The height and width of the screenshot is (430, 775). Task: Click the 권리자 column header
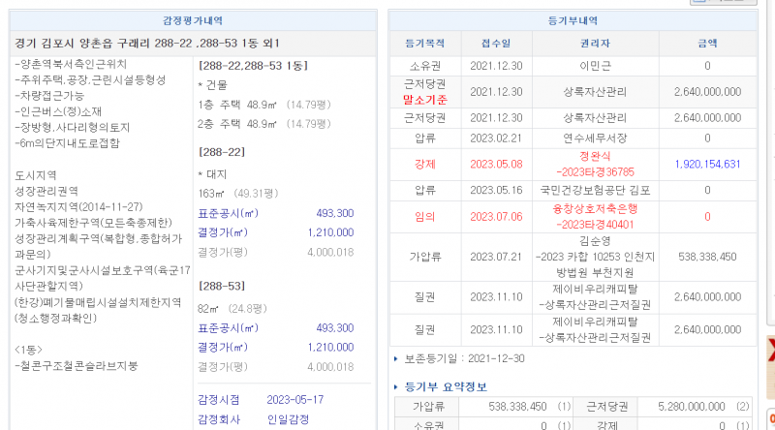point(594,43)
